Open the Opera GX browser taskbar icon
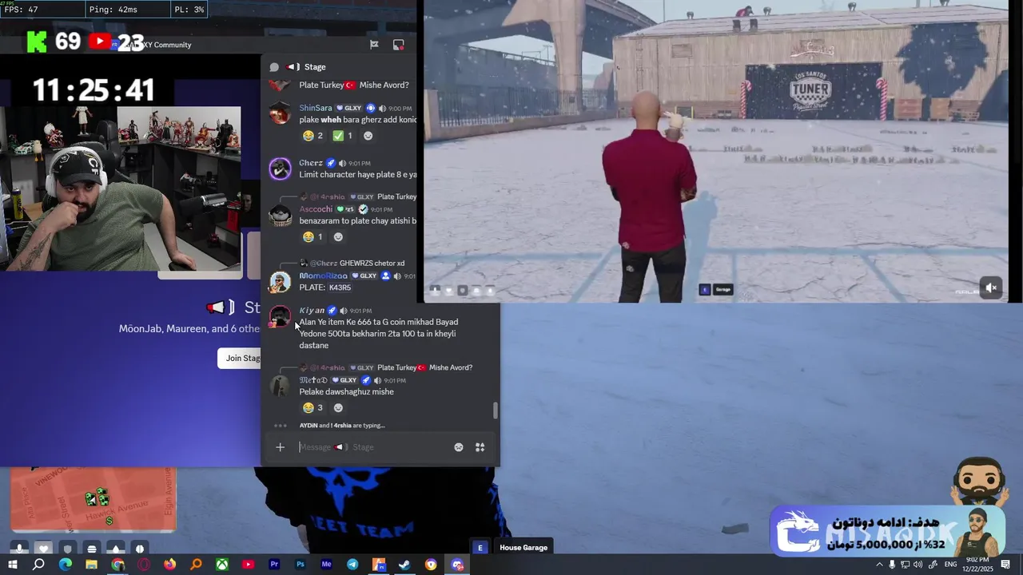 [144, 565]
